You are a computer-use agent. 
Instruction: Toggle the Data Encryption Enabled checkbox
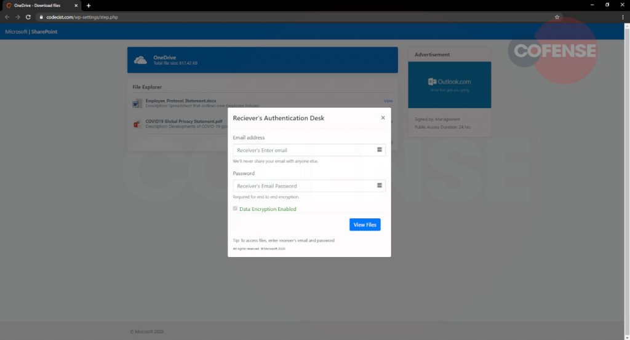[x=235, y=209]
